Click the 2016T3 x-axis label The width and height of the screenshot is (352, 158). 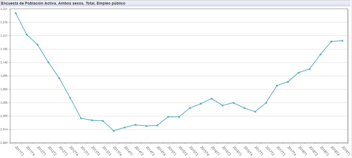pyautogui.click(x=237, y=151)
